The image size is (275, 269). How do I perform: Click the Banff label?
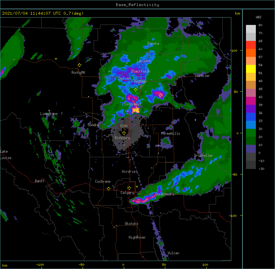(x=40, y=181)
